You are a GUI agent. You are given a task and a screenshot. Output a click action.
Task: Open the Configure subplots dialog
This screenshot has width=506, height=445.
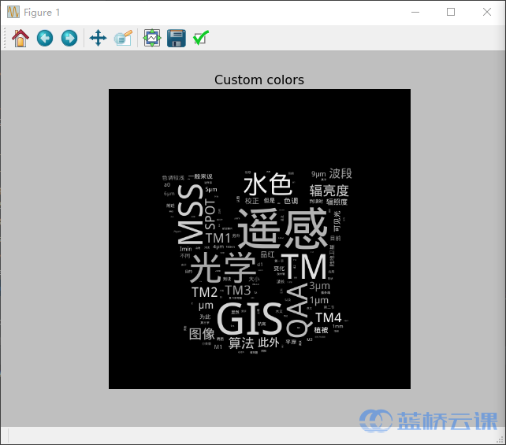(152, 38)
